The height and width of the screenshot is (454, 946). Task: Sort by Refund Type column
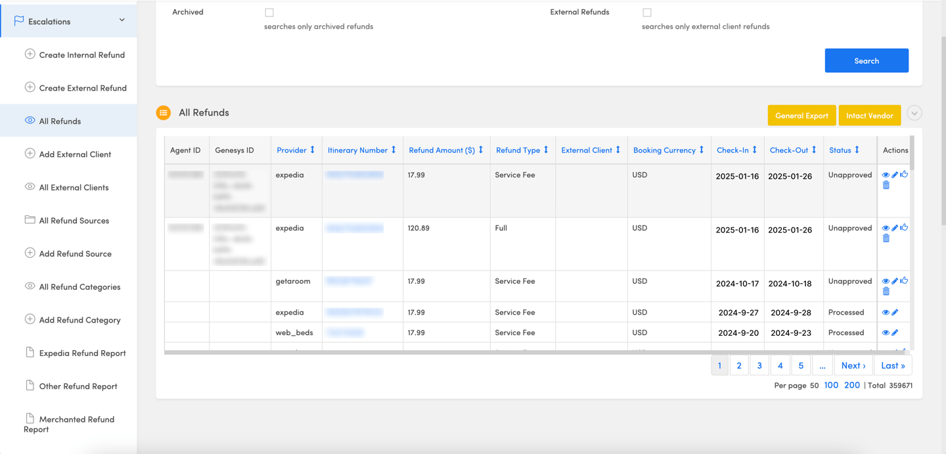pos(522,150)
